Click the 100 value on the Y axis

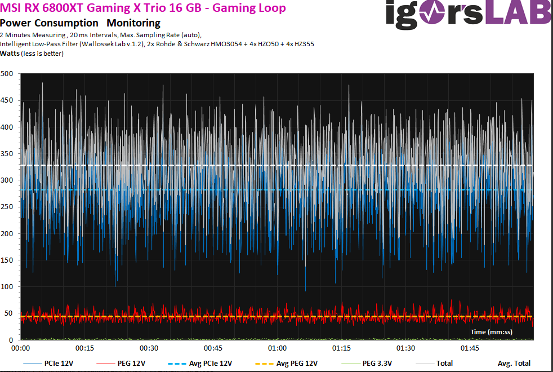tap(7, 286)
